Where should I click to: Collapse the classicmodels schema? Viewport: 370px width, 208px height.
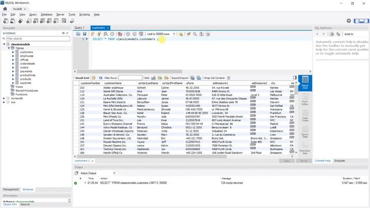click(x=4, y=44)
